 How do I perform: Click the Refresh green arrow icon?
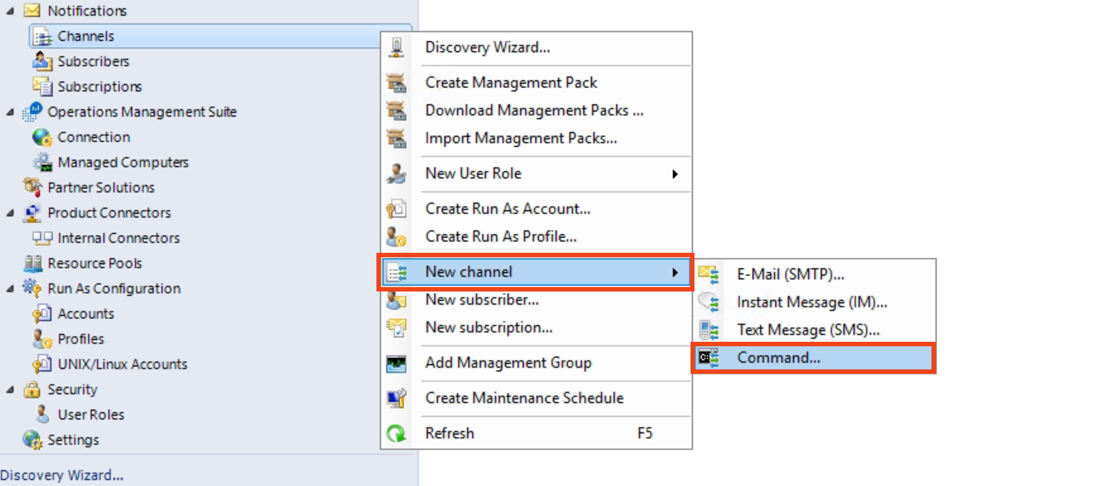pyautogui.click(x=396, y=433)
